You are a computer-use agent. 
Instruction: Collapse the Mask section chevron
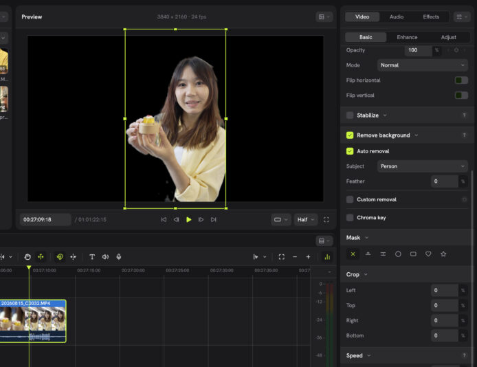tap(366, 238)
